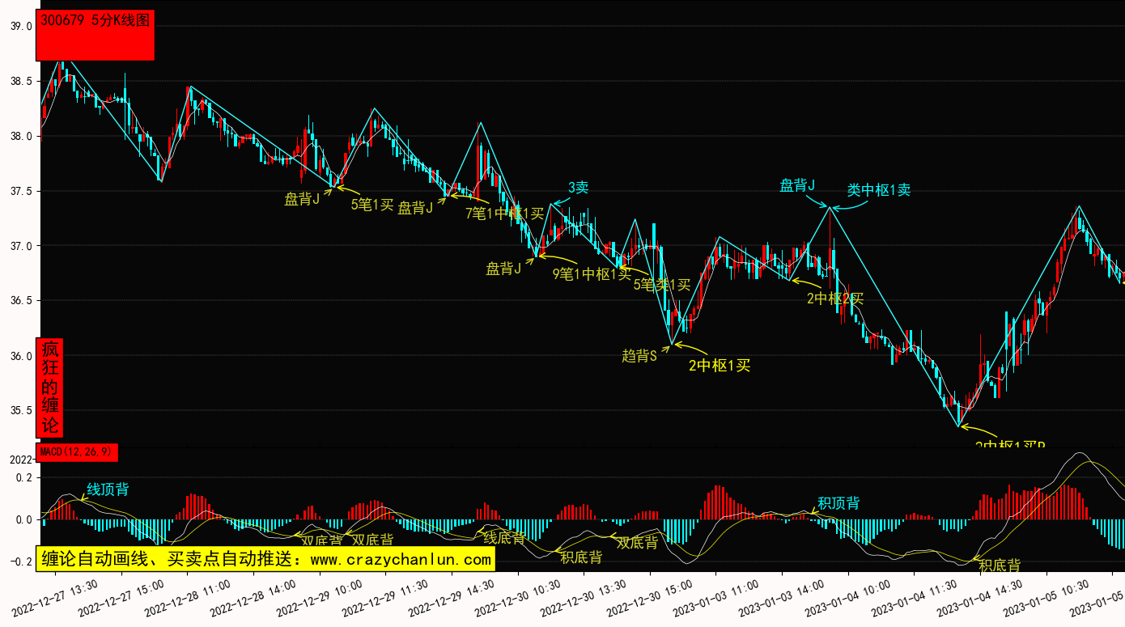Click the '2中枢1买' label beside 趋背S

(720, 366)
